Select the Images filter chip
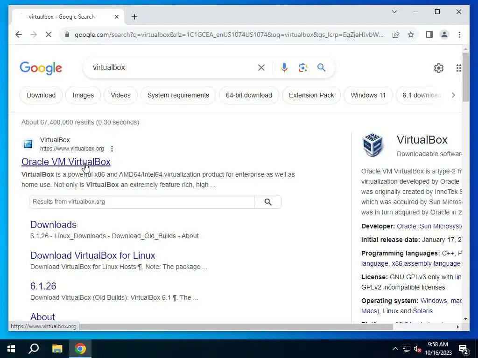 [83, 95]
